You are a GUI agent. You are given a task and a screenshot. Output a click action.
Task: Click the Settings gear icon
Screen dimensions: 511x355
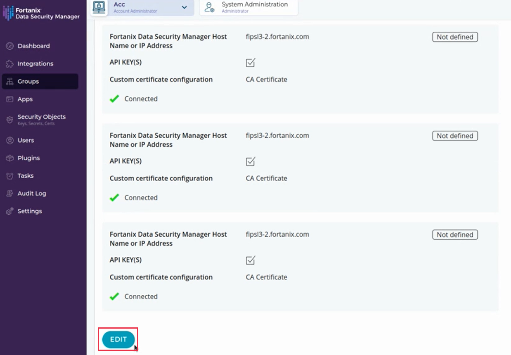(10, 212)
